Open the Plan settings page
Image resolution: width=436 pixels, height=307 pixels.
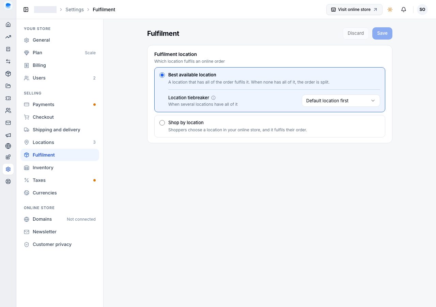coord(60,53)
